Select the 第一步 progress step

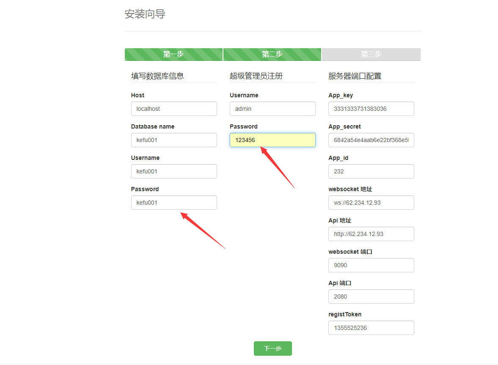173,55
